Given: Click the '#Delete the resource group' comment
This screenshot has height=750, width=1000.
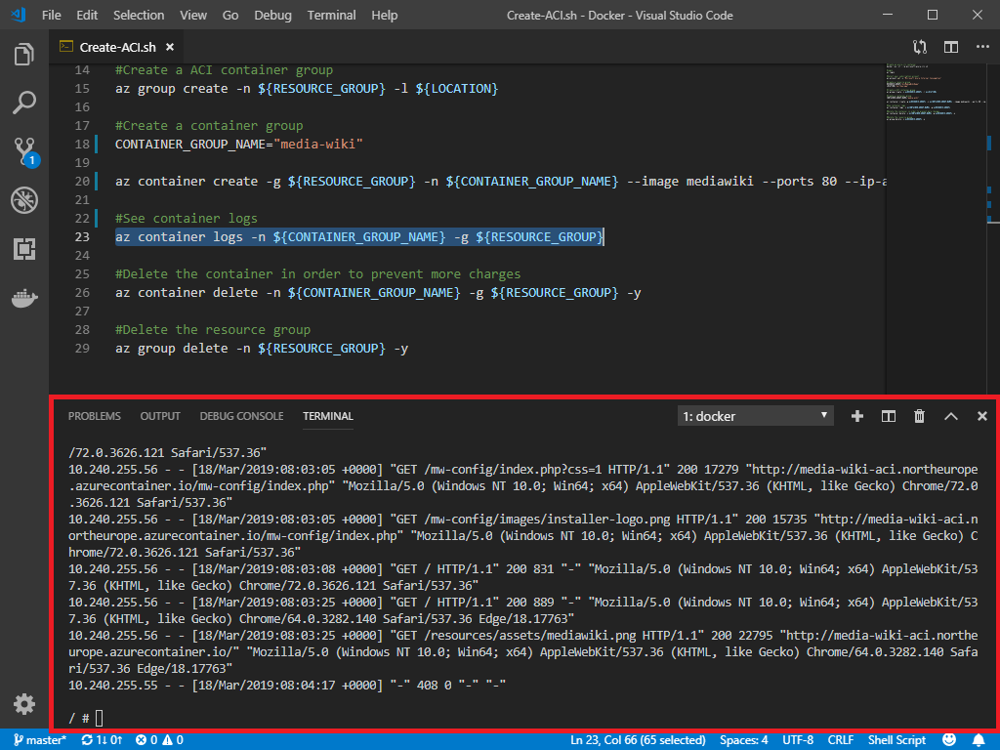Looking at the screenshot, I should coord(213,330).
